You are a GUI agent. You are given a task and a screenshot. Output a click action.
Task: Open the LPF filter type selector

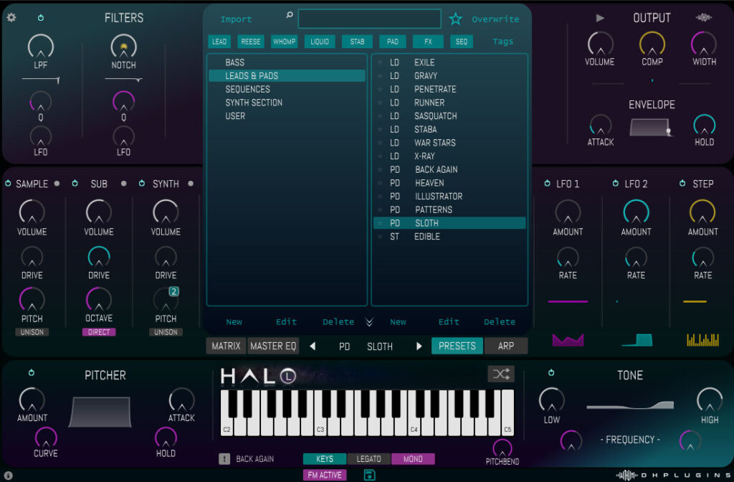41,65
